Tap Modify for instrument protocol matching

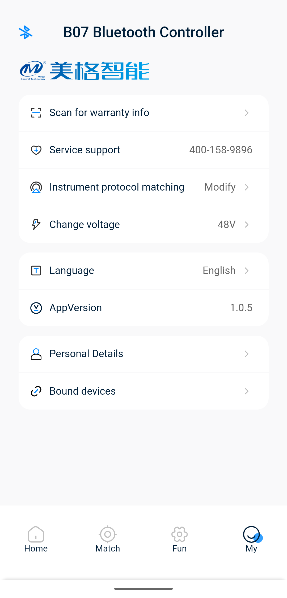(x=220, y=187)
